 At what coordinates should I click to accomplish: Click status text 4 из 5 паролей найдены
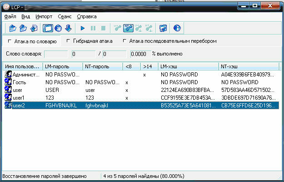pos(144,176)
